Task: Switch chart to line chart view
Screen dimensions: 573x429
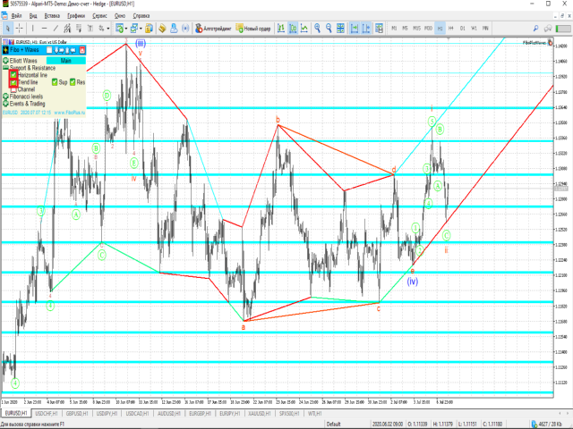Action: click(304, 28)
